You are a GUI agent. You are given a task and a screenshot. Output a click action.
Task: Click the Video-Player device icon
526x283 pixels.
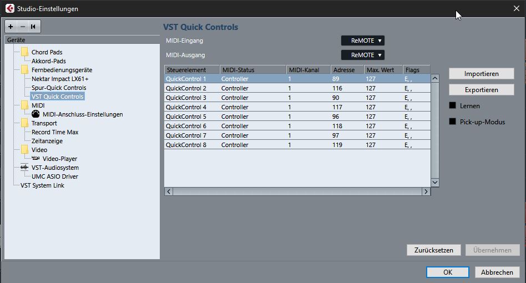click(x=36, y=159)
